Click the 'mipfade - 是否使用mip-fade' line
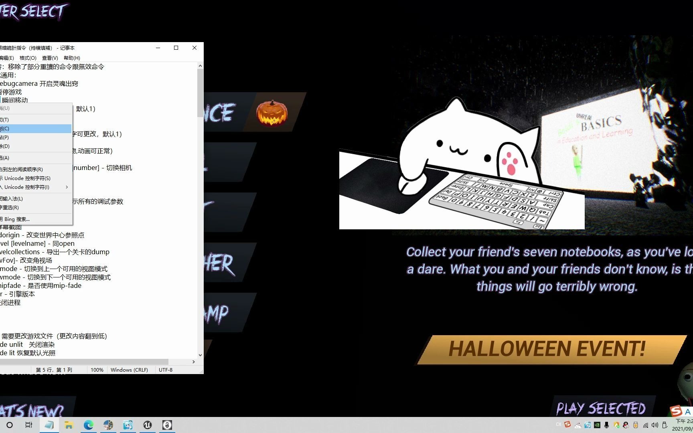 click(41, 285)
